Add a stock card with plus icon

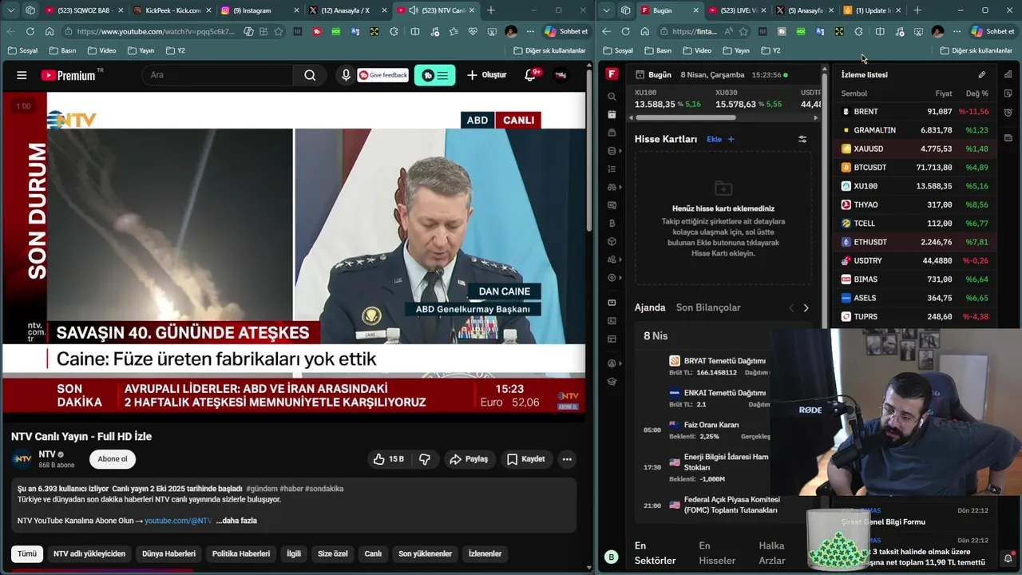click(x=731, y=139)
